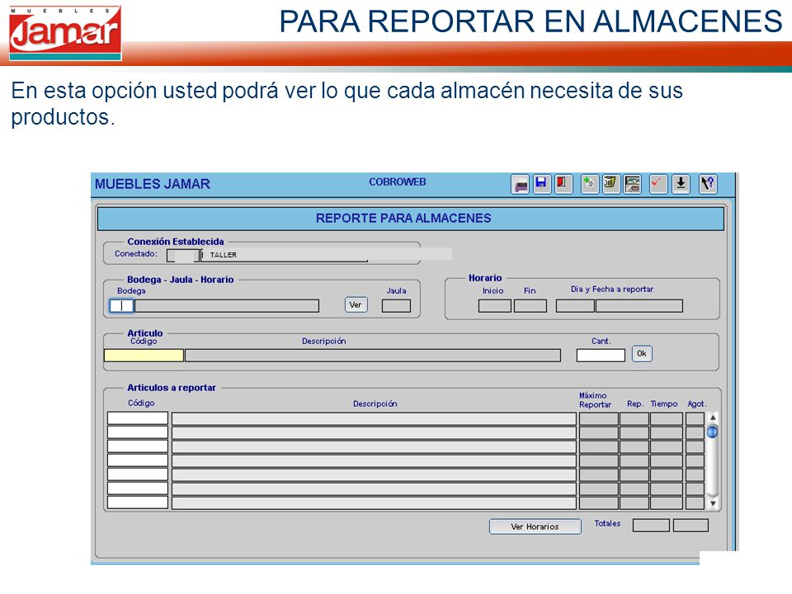792x594 pixels.
Task: Click the Articulo Descripción field
Action: tap(373, 355)
